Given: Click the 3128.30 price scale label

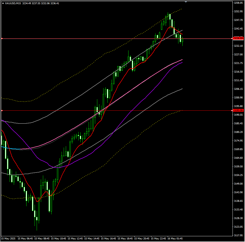Looking at the screenshot, I should pyautogui.click(x=238, y=218).
